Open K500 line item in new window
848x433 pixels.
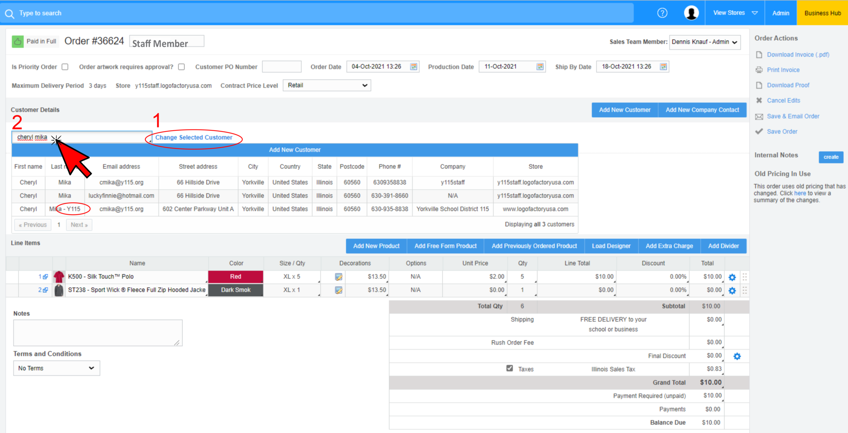pos(45,277)
